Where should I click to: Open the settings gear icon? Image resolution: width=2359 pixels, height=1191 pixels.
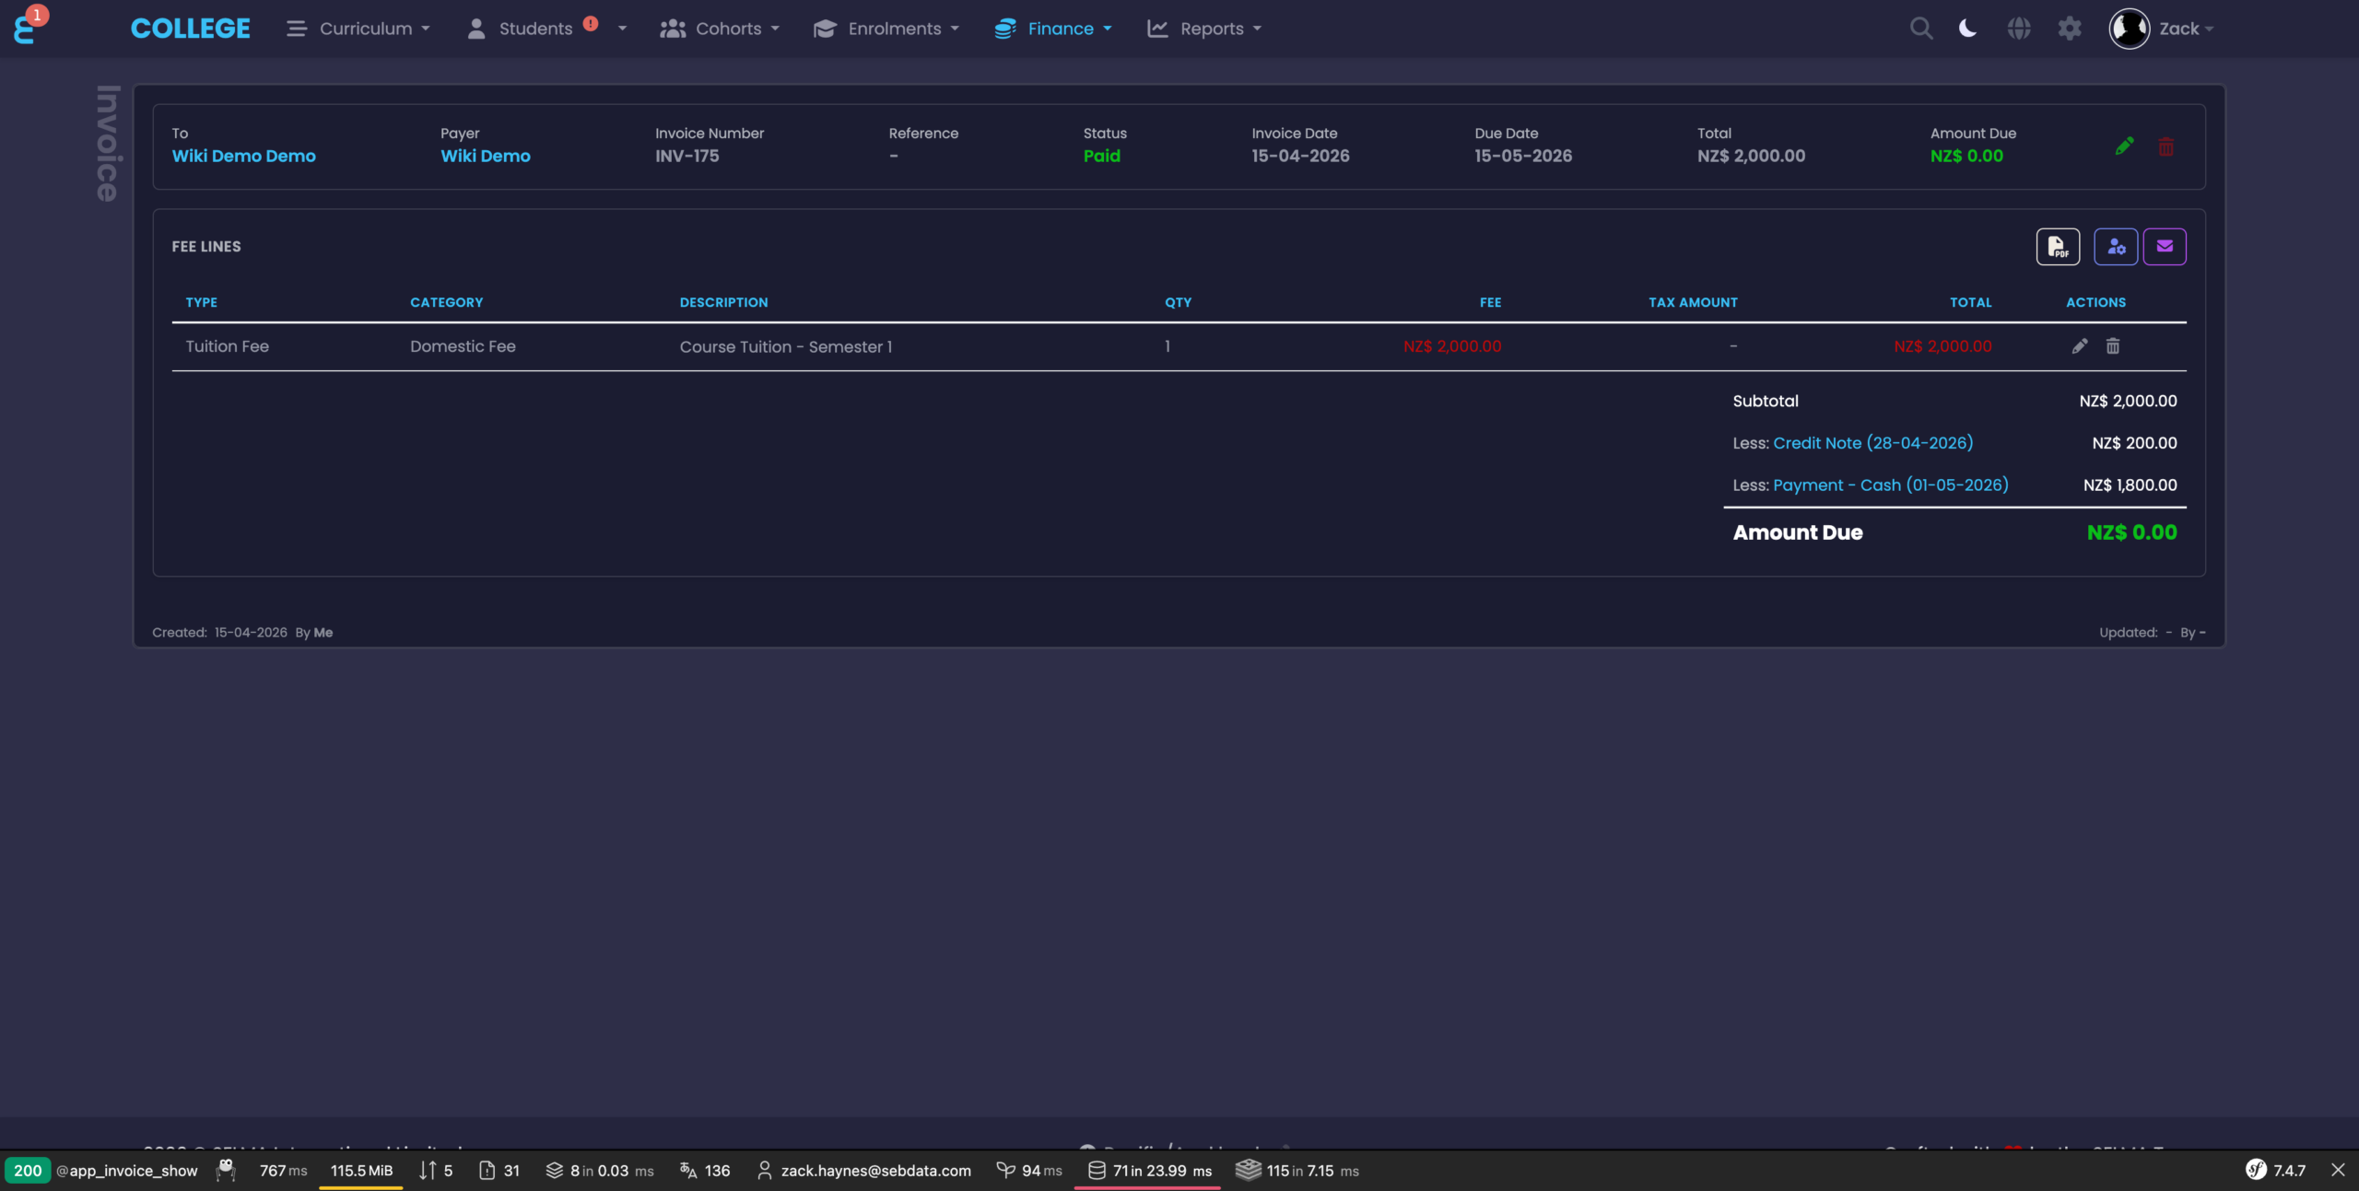(2070, 29)
